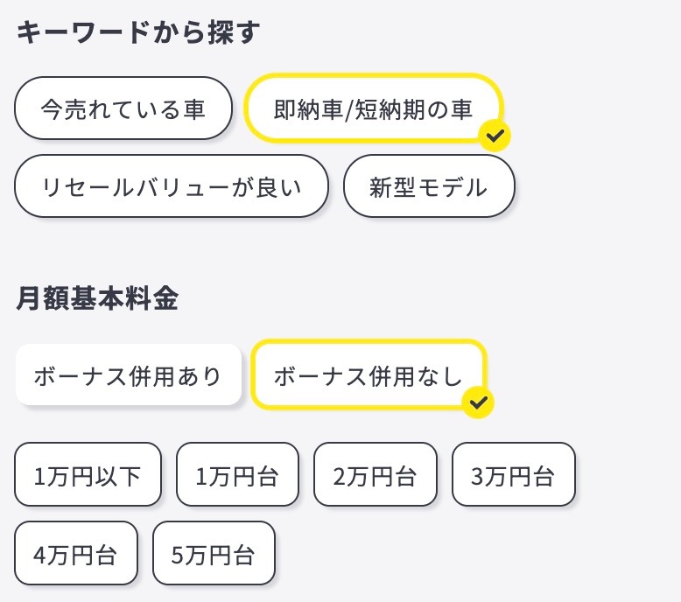Filter by 1万円以下 monthly fee
This screenshot has width=681, height=602.
[88, 475]
